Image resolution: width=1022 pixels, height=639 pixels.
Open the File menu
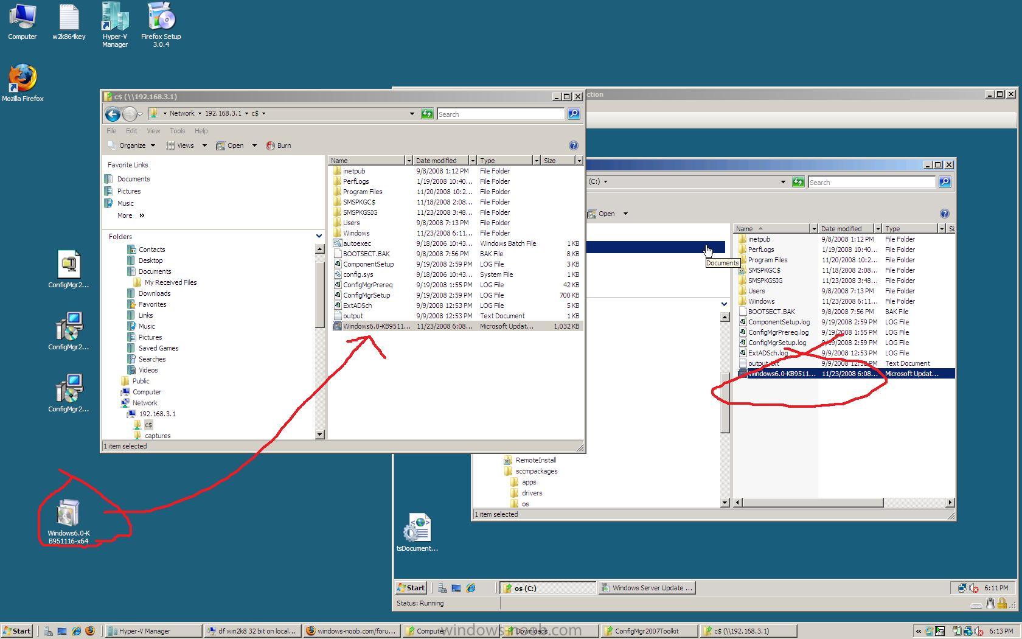pyautogui.click(x=111, y=131)
